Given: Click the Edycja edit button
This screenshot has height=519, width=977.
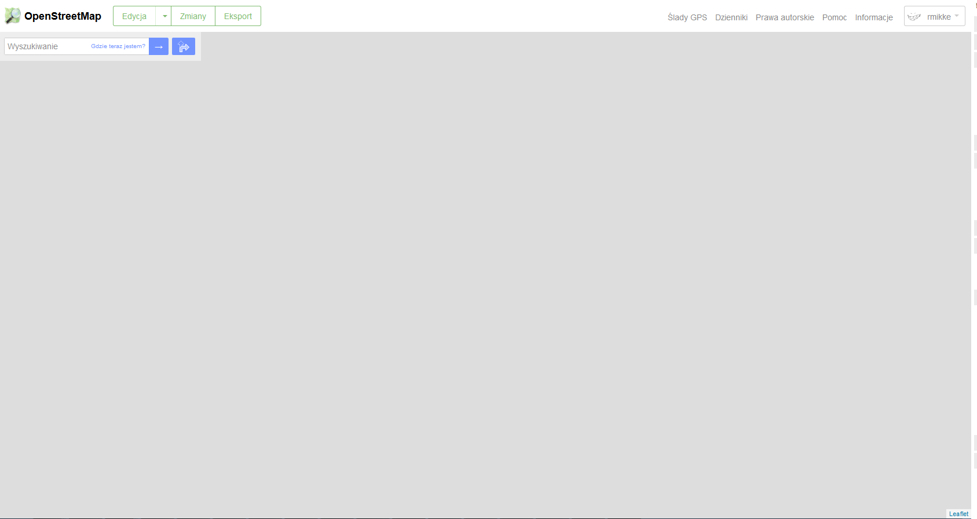Looking at the screenshot, I should [134, 16].
